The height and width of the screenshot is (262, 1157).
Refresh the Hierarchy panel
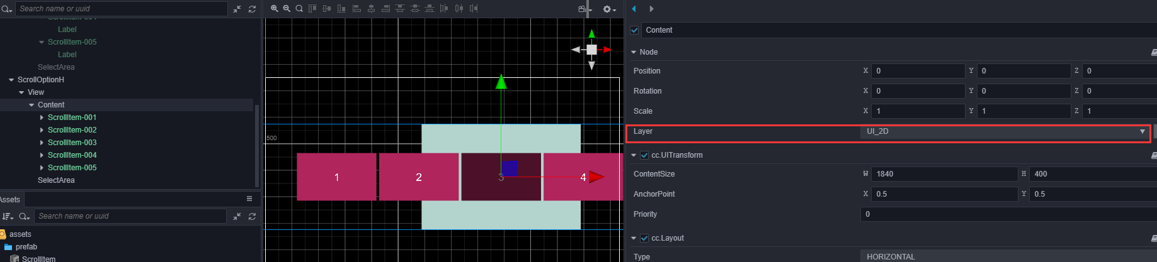(252, 9)
